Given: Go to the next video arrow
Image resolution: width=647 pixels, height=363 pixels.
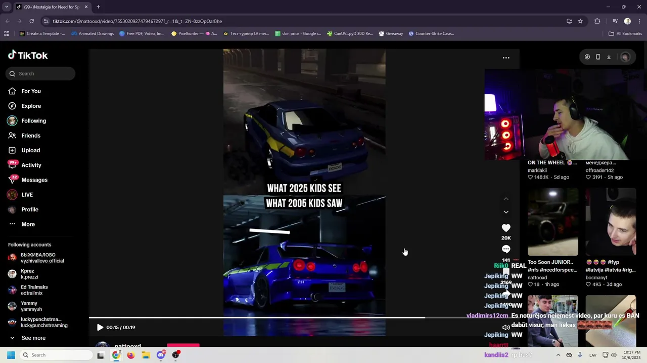Looking at the screenshot, I should pyautogui.click(x=506, y=212).
